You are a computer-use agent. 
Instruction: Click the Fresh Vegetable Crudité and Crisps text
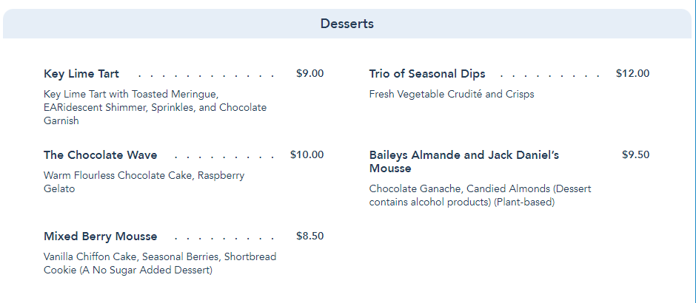pyautogui.click(x=452, y=95)
